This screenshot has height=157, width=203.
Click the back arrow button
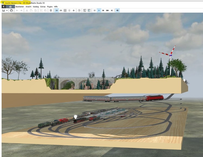[4, 6]
